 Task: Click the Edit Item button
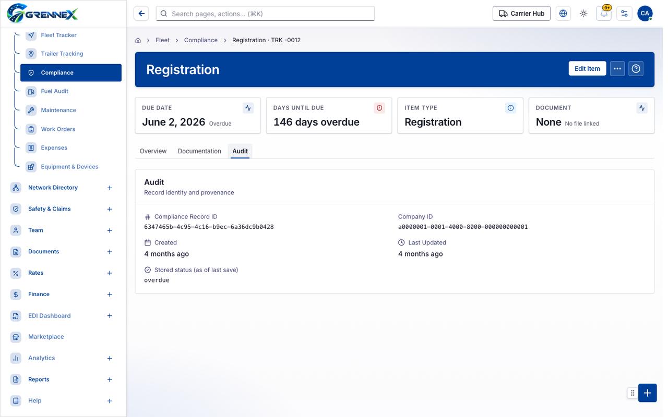(587, 69)
